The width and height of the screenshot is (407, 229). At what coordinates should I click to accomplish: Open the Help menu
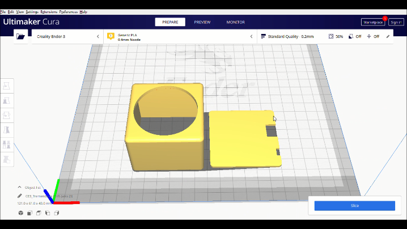coord(83,12)
